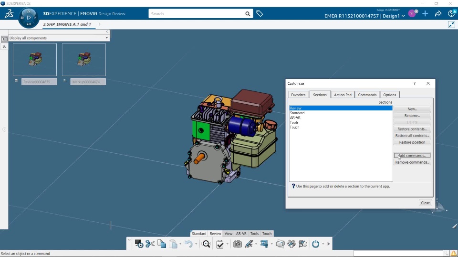
Task: Open the View action bar tab
Action: click(x=229, y=233)
